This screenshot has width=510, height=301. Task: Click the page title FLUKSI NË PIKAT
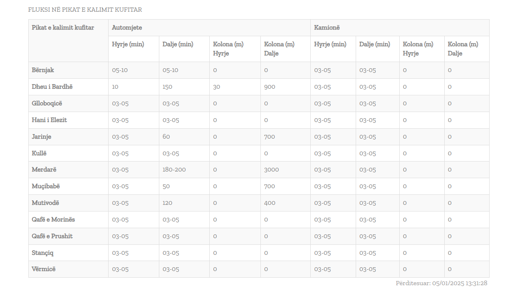coord(85,10)
